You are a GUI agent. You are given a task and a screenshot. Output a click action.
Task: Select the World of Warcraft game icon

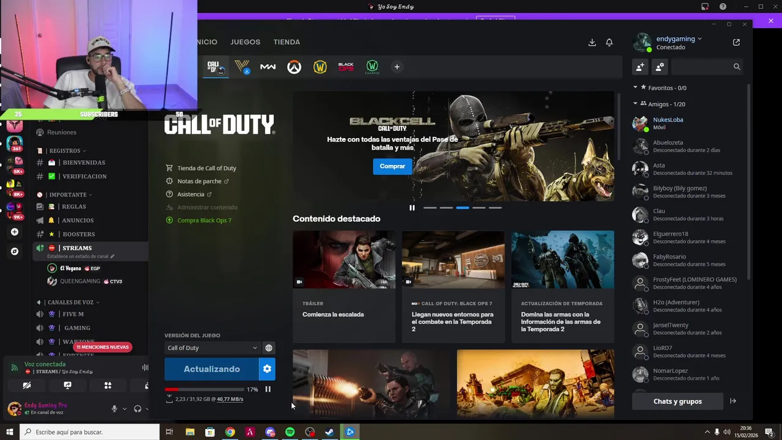[x=320, y=67]
